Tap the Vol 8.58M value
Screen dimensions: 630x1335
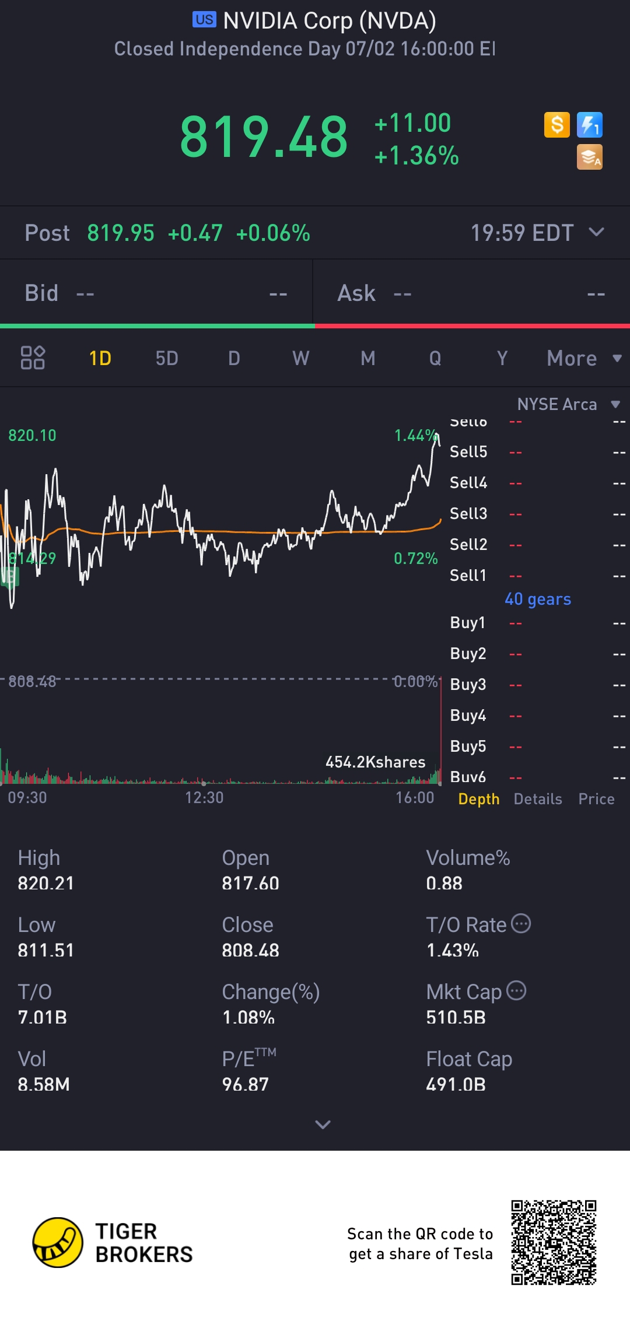tap(43, 1084)
